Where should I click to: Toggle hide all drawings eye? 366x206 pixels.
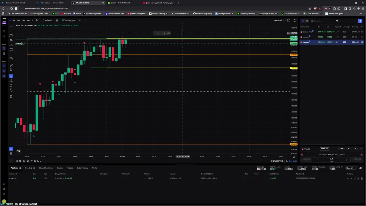tap(11, 90)
